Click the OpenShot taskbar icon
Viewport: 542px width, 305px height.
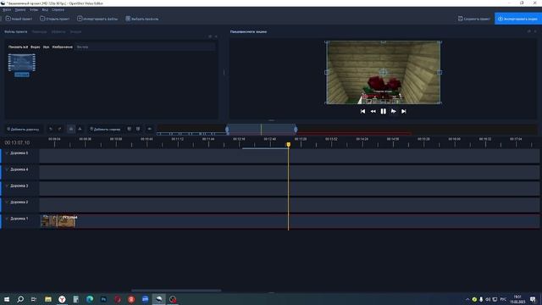(158, 299)
